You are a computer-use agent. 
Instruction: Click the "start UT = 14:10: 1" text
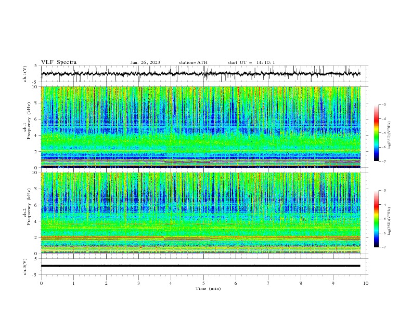[x=251, y=62]
